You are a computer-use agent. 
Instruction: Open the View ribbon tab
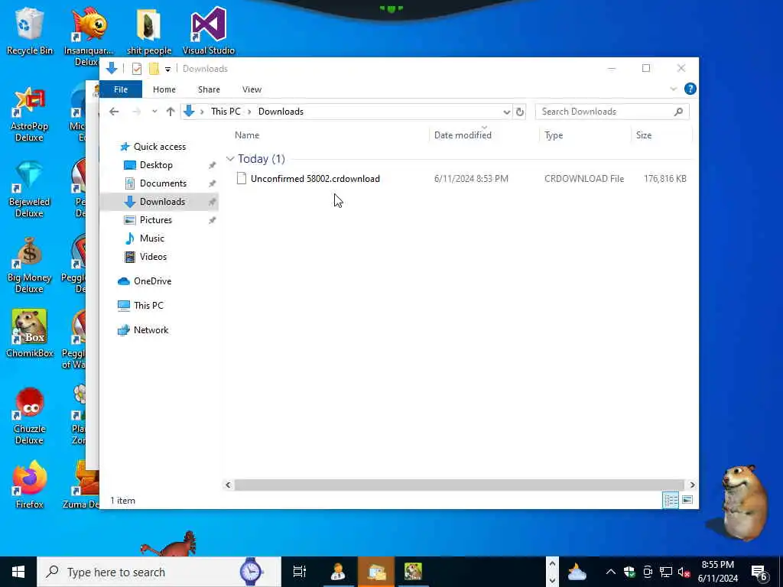pyautogui.click(x=252, y=89)
